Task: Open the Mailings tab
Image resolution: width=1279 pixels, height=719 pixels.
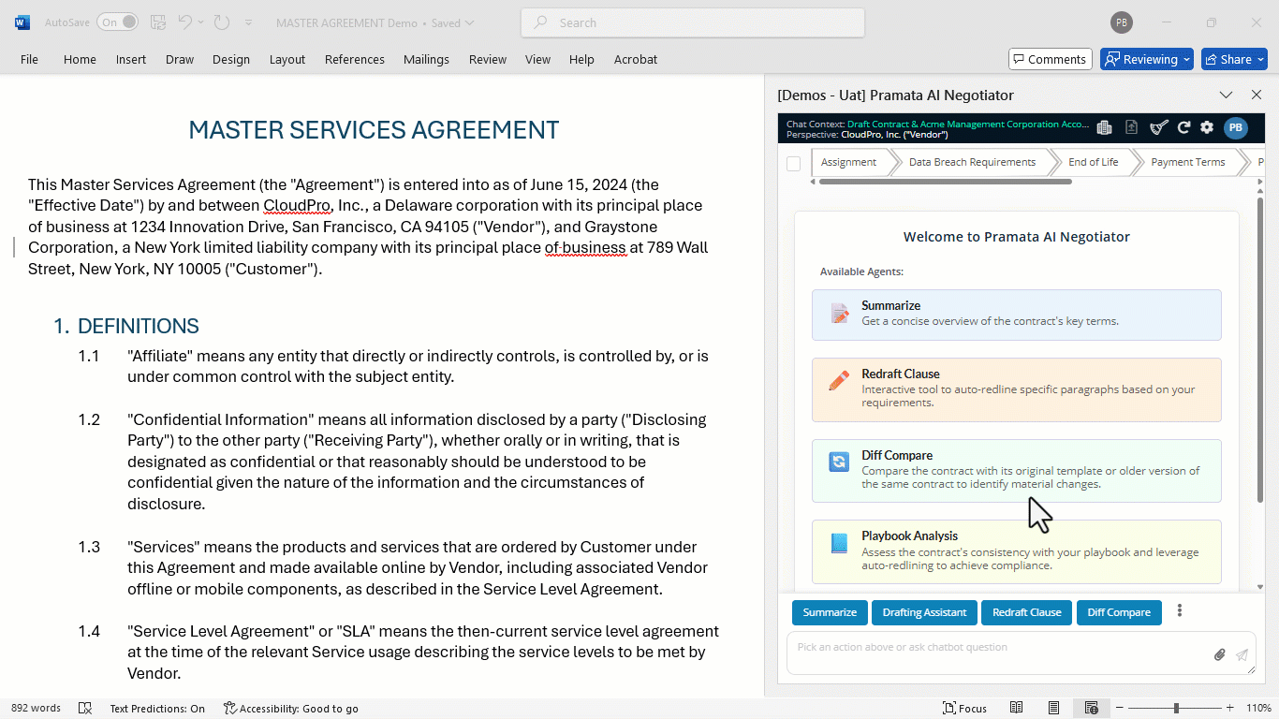Action: point(426,59)
